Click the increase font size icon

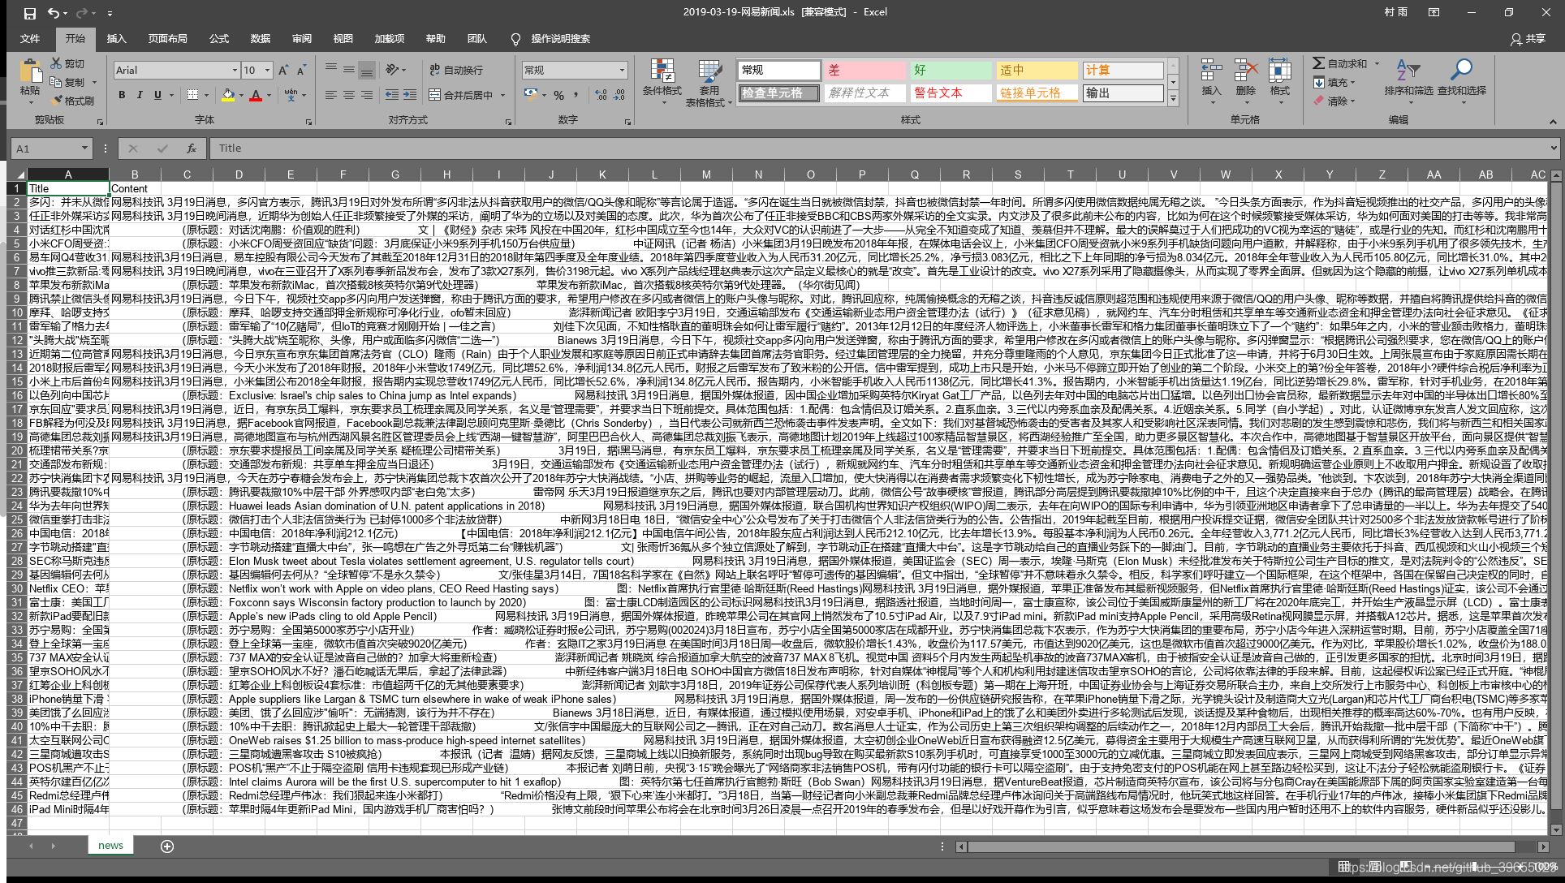pos(283,71)
